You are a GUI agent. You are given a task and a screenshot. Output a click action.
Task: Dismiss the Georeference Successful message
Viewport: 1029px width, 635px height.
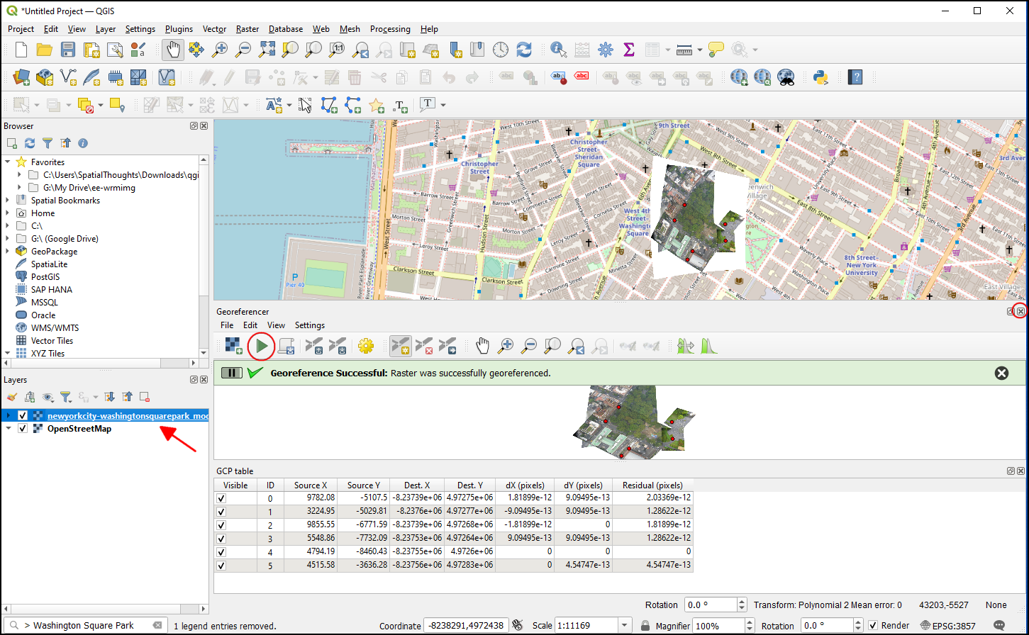[x=1001, y=373]
